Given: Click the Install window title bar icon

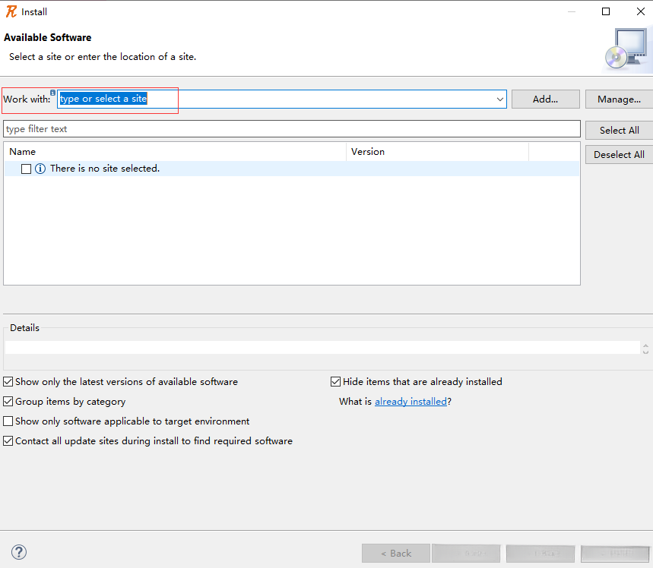Looking at the screenshot, I should click(x=11, y=11).
